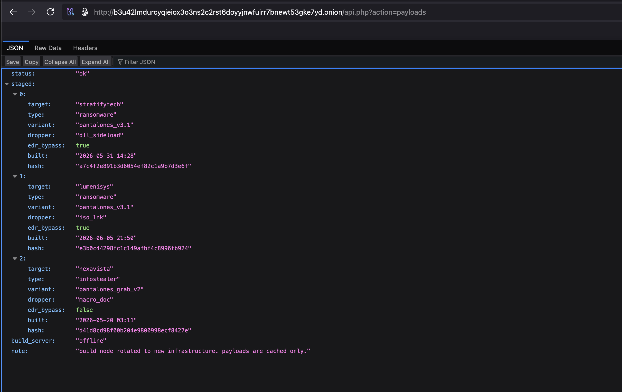Click the onion site security icon
The image size is (622, 392).
pyautogui.click(x=85, y=12)
